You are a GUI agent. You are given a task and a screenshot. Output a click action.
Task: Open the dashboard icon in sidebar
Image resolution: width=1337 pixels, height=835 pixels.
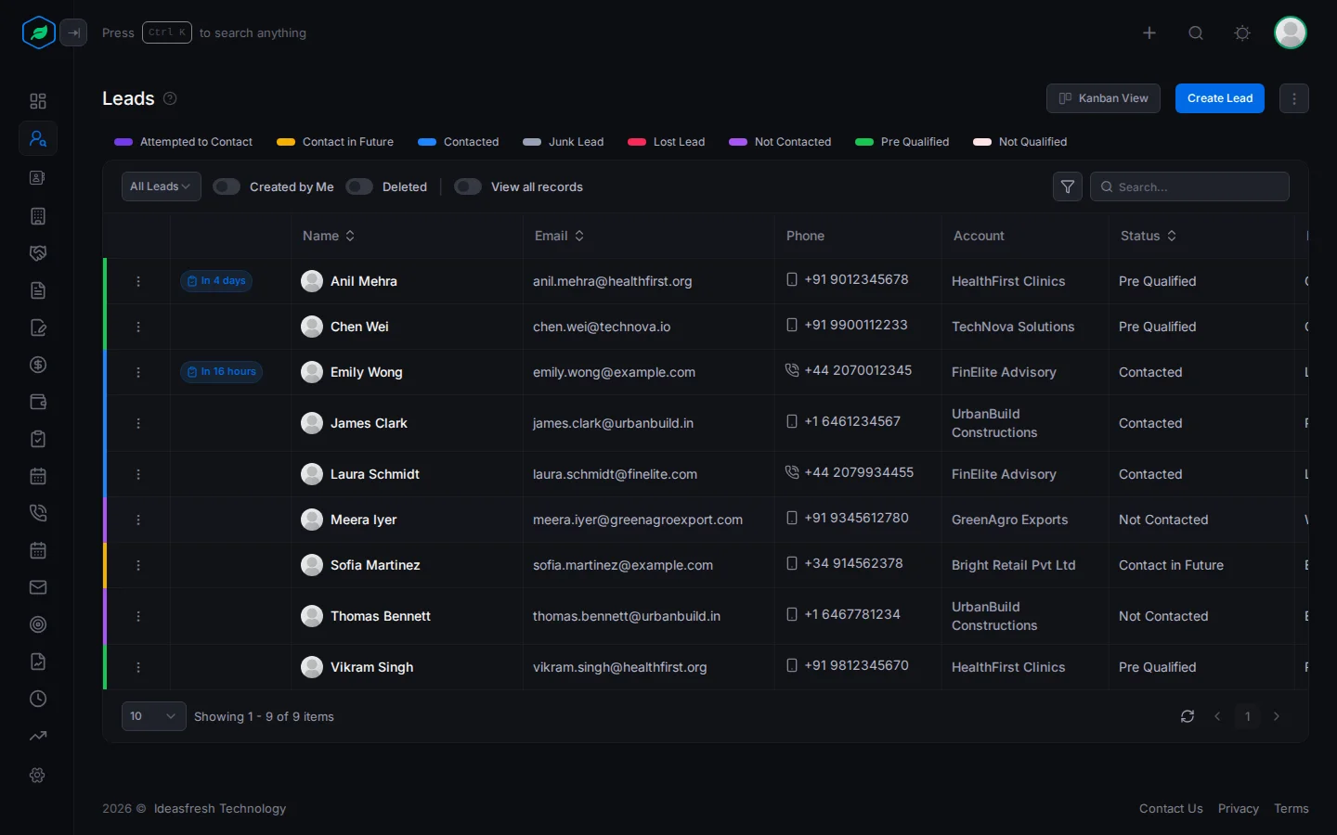[38, 101]
